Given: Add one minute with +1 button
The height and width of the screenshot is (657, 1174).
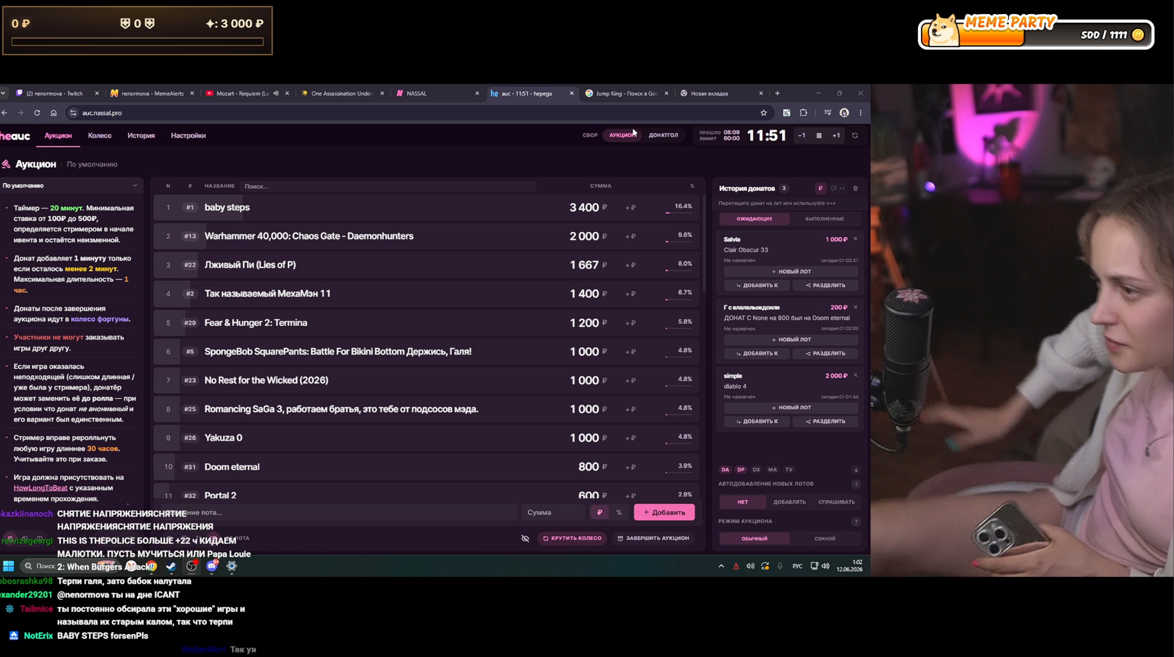Looking at the screenshot, I should coord(836,136).
